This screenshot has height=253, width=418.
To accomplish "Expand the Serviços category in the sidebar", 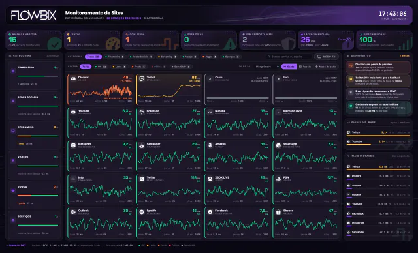I will [x=34, y=225].
